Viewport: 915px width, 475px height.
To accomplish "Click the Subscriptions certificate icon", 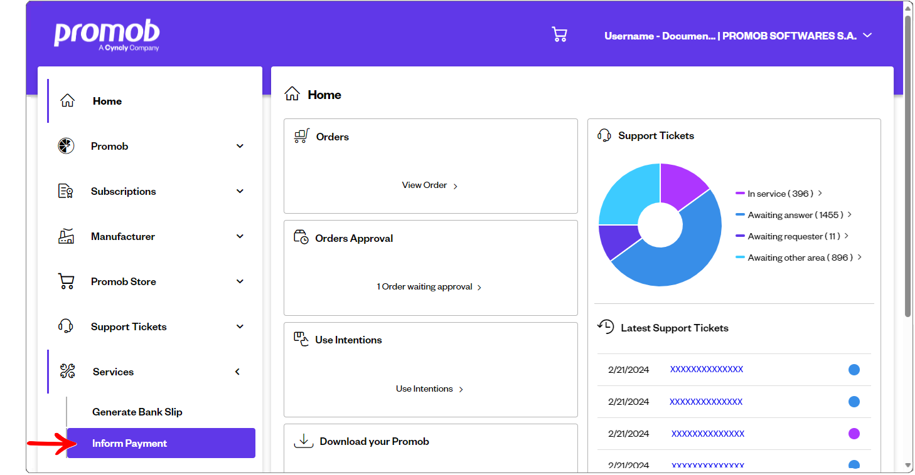I will pyautogui.click(x=66, y=191).
